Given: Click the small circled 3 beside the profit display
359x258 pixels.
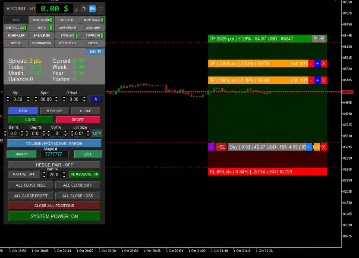Looking at the screenshot, I should point(76,10).
